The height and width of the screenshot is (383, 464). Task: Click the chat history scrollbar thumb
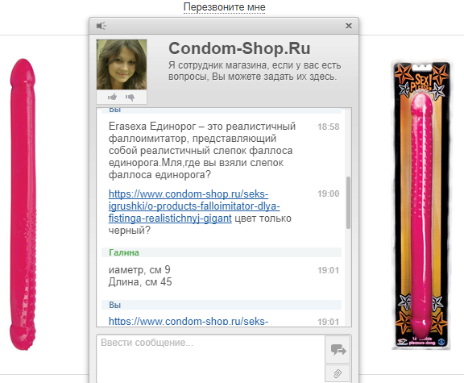click(x=348, y=202)
